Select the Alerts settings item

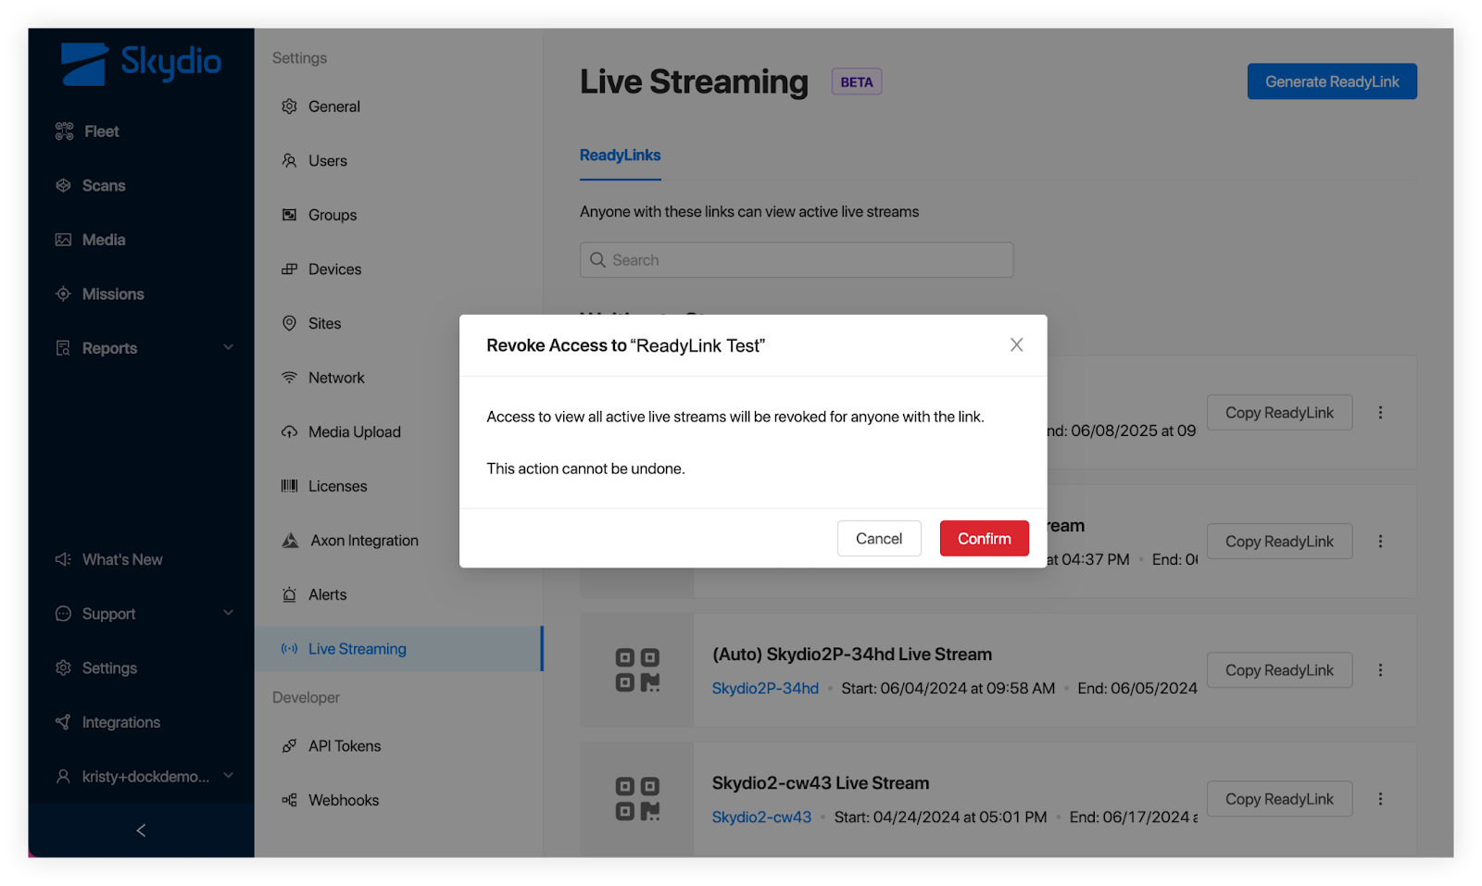[x=327, y=595]
